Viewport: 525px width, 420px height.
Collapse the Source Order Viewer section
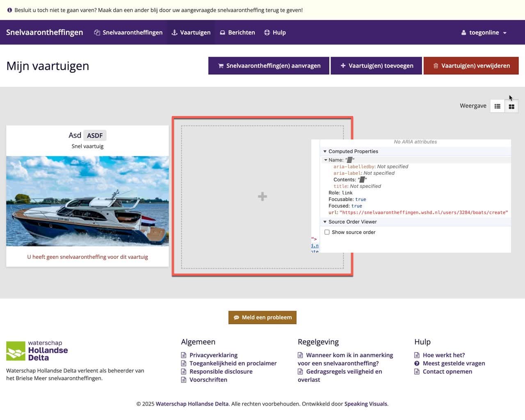tap(325, 222)
